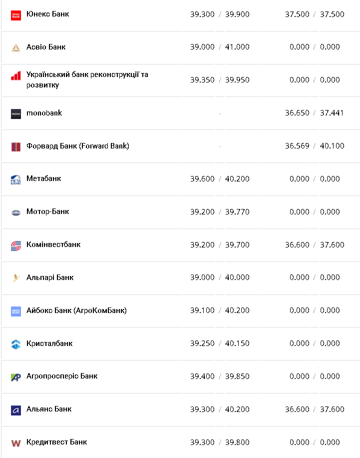Click the Комінвестбанк logo icon
Image resolution: width=360 pixels, height=458 pixels.
coord(16,245)
